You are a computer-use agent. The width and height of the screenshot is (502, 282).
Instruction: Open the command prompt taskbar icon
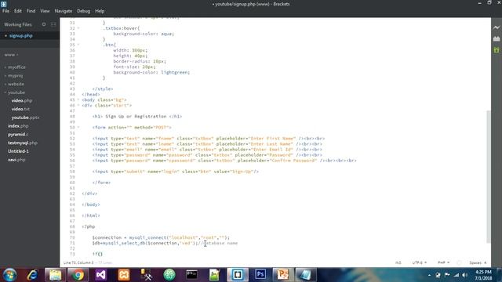[x=191, y=275]
